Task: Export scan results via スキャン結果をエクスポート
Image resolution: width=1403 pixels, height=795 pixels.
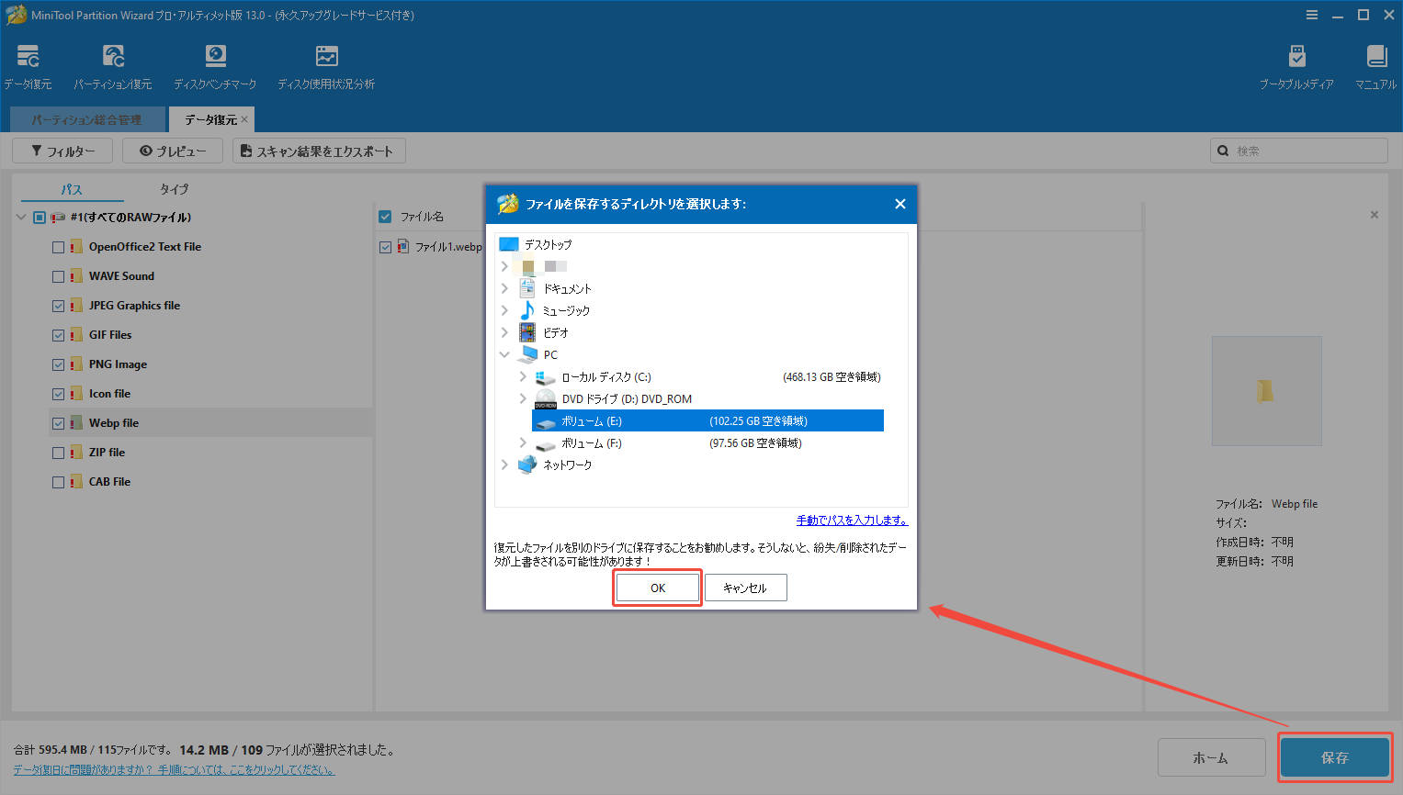Action: (319, 150)
